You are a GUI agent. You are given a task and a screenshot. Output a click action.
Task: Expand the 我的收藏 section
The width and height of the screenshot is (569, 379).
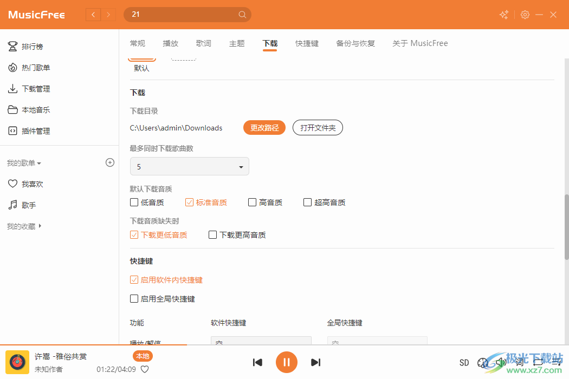[24, 226]
